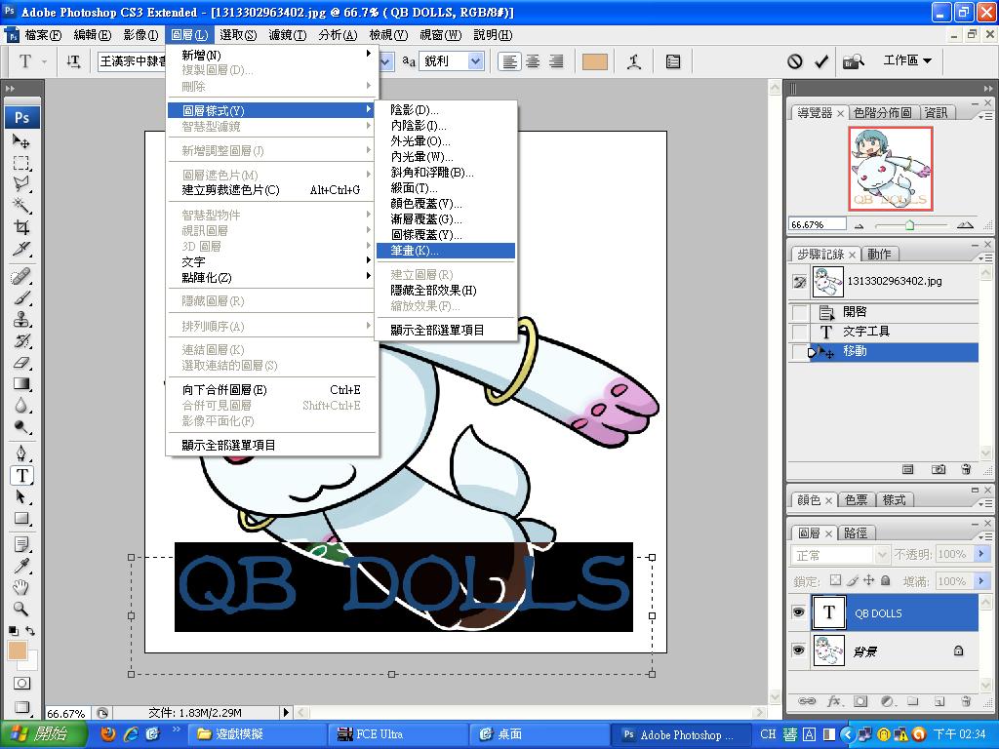Select the Move tool in toolbox
Viewport: 999px width, 749px height.
[21, 140]
